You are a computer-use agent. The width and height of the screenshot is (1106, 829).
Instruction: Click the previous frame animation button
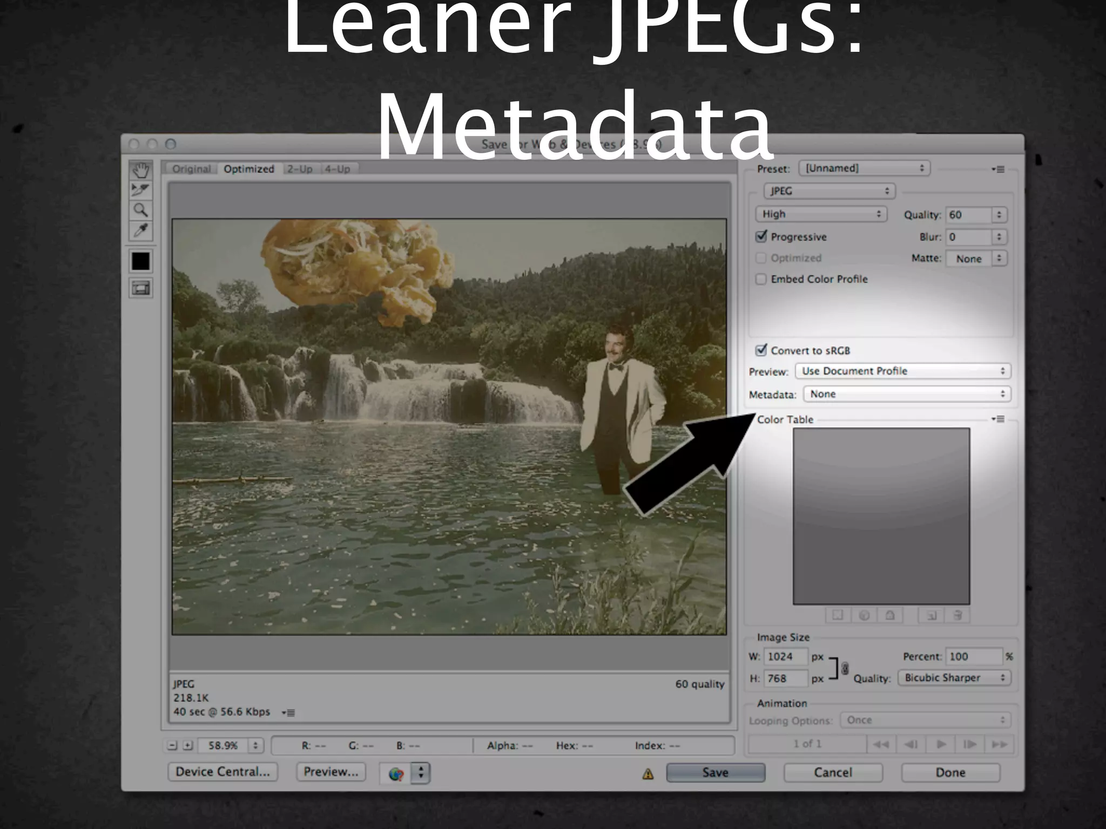(x=911, y=744)
